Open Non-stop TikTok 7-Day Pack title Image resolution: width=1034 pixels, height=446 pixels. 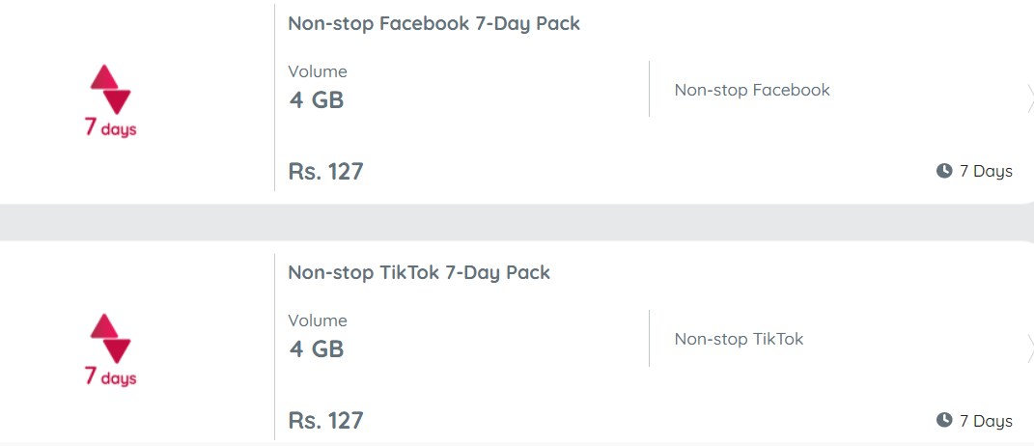(x=419, y=272)
